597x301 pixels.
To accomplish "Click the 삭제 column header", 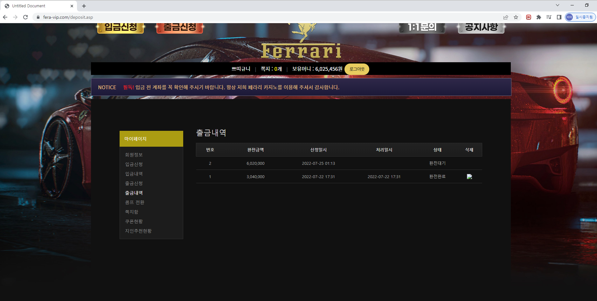I will [469, 150].
